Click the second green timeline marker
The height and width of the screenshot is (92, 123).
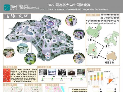(52, 79)
